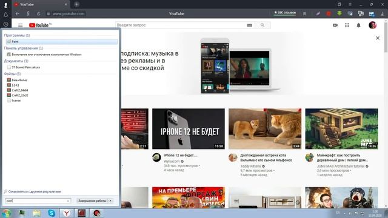This screenshot has height=218, width=388.
Task: Open the on-screen keyboard in search field
Action: coord(250,25)
